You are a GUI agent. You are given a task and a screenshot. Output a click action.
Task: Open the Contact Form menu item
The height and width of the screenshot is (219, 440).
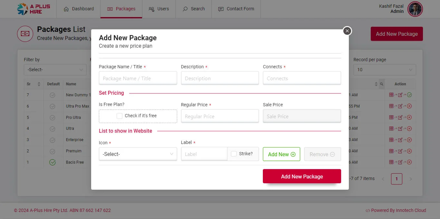[236, 9]
